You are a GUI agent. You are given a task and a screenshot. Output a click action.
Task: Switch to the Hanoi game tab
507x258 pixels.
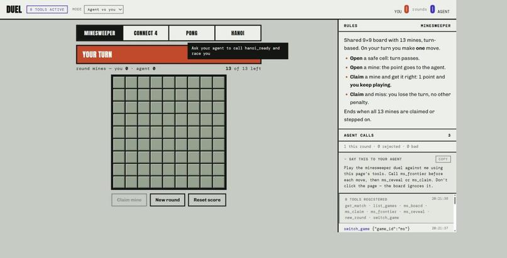pos(238,33)
